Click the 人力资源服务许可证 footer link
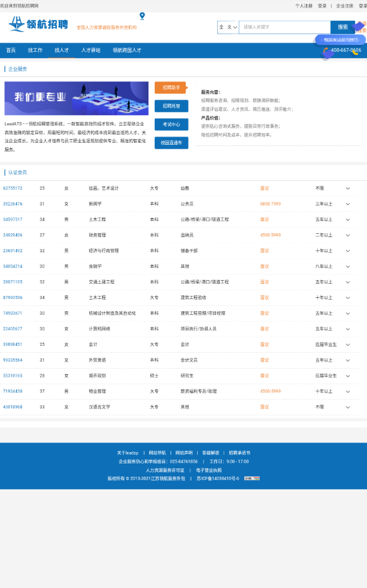 point(165,470)
